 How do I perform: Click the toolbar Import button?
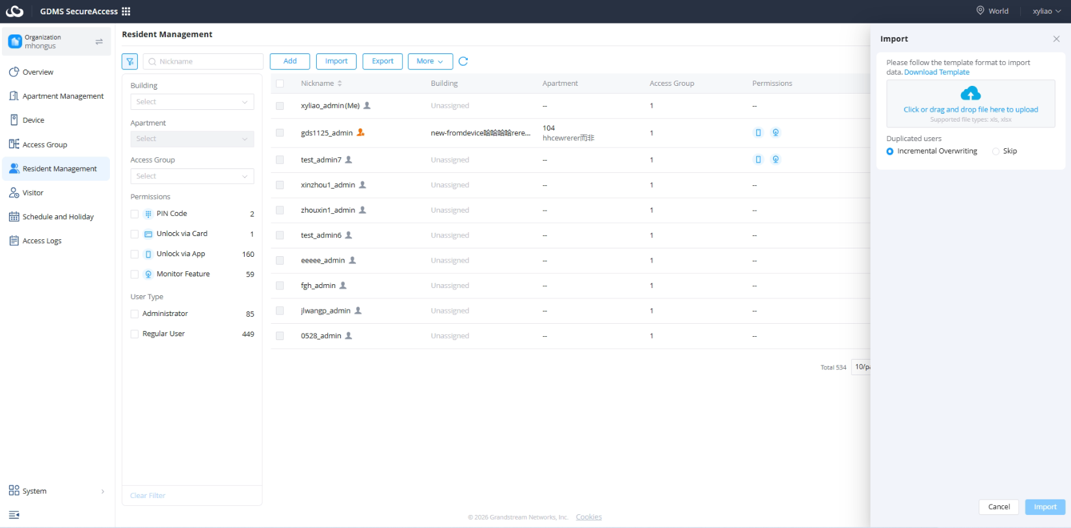point(336,61)
